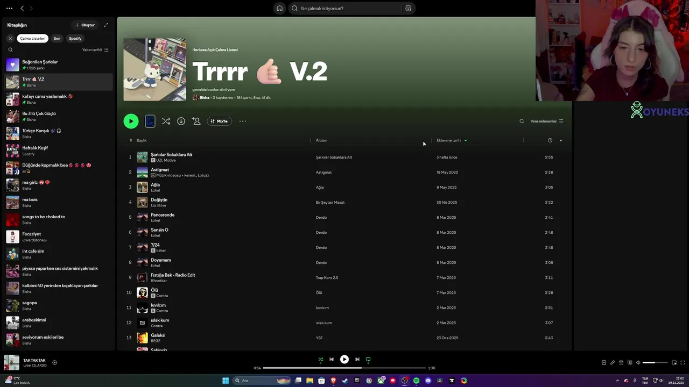The width and height of the screenshot is (689, 387).
Task: Open the Bisha profile link in header
Action: (x=205, y=98)
